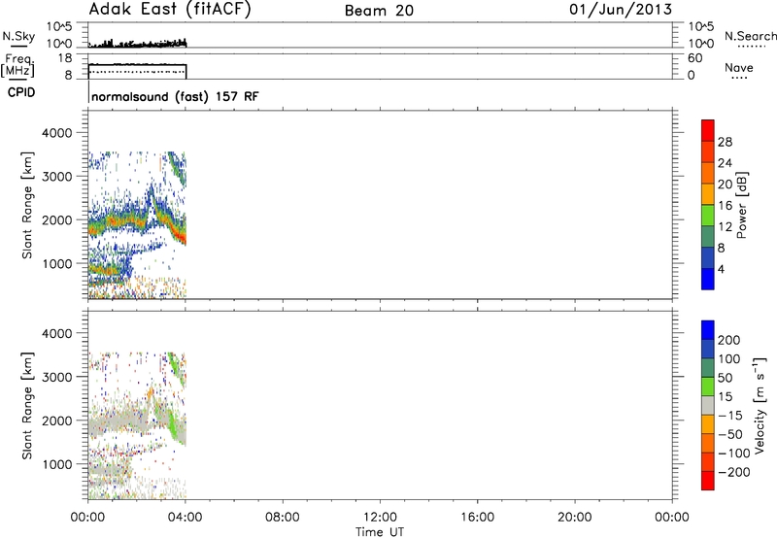This screenshot has height=538, width=777.
Task: Click the Velocity [m s⁻¹] colorbar title
Action: click(760, 405)
